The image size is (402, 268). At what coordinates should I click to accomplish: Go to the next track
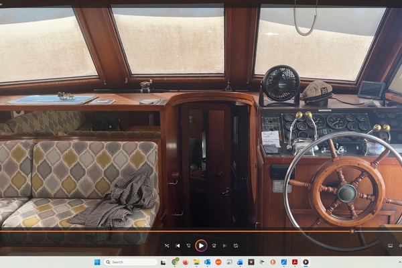click(x=225, y=246)
